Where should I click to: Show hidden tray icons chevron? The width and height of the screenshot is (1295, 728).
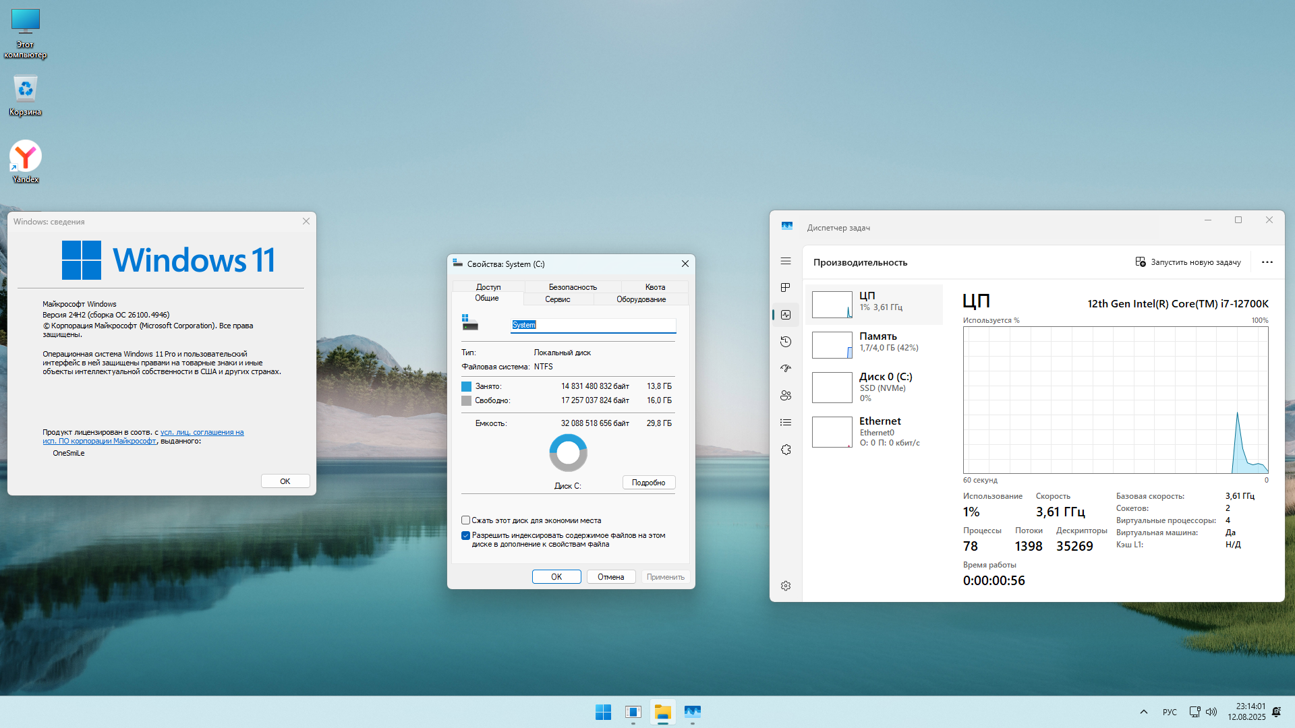click(1143, 712)
